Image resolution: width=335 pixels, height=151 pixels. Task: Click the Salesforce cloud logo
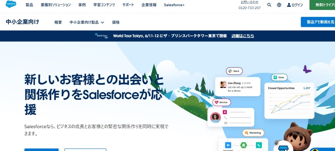(11, 4)
